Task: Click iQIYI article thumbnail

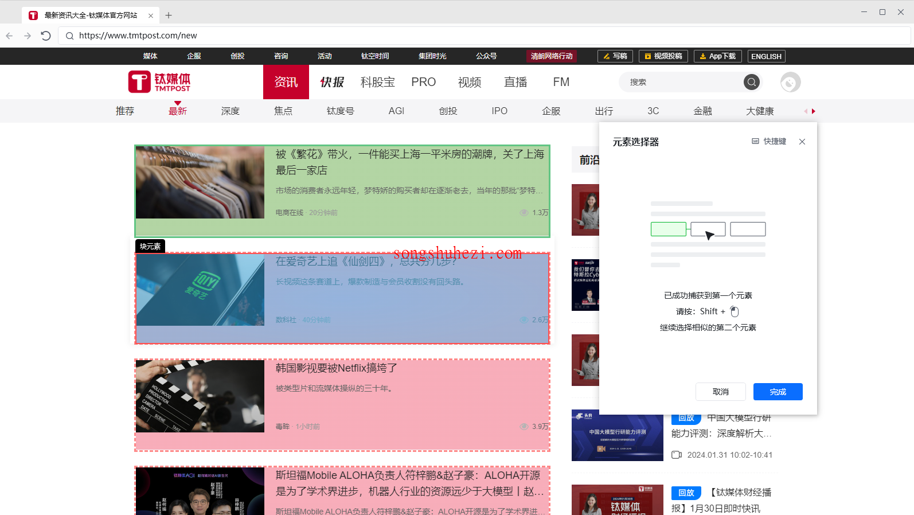Action: (x=200, y=290)
